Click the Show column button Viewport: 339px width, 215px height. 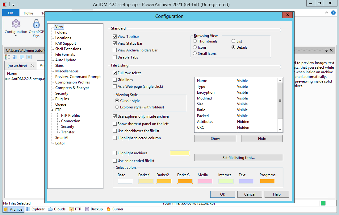215,138
